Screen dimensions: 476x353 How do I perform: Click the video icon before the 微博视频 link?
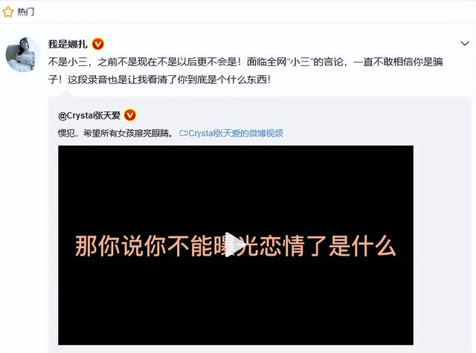[184, 134]
